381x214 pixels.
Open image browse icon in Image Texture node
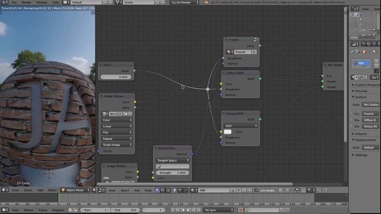[x=105, y=114]
